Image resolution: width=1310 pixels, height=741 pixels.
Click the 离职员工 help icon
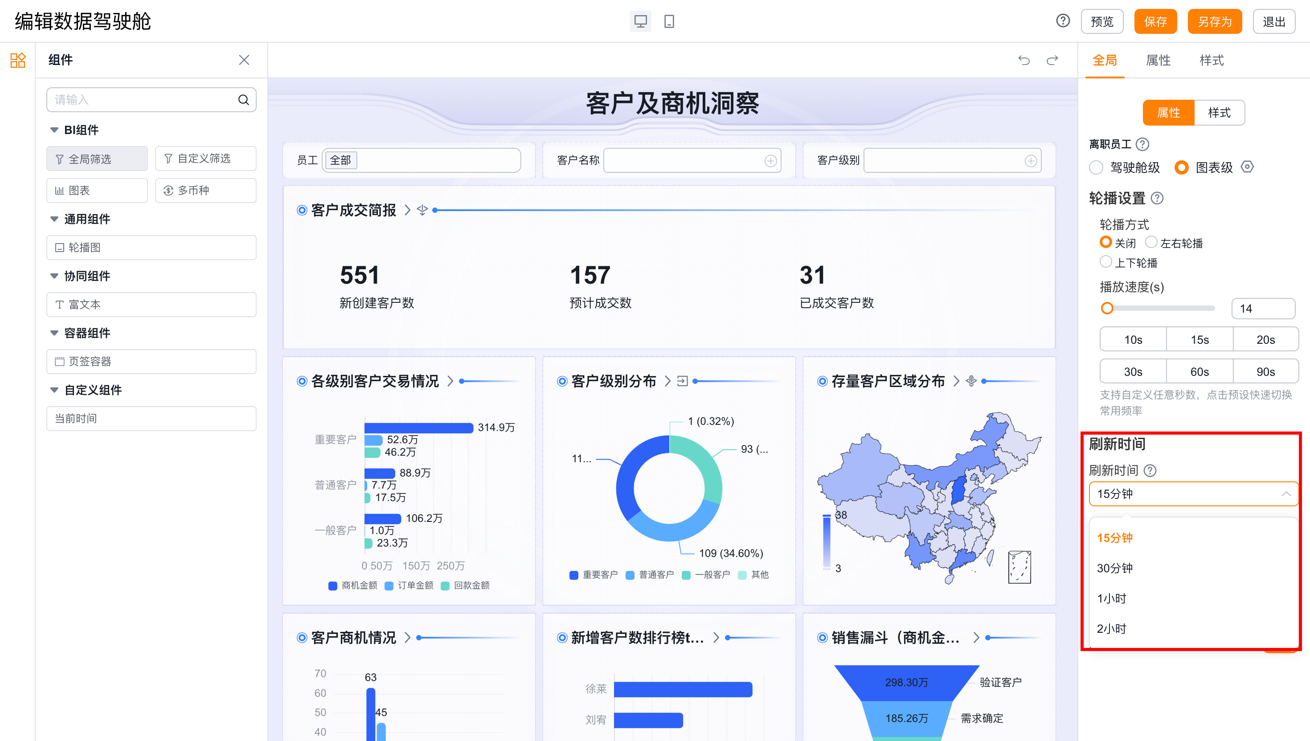point(1142,145)
